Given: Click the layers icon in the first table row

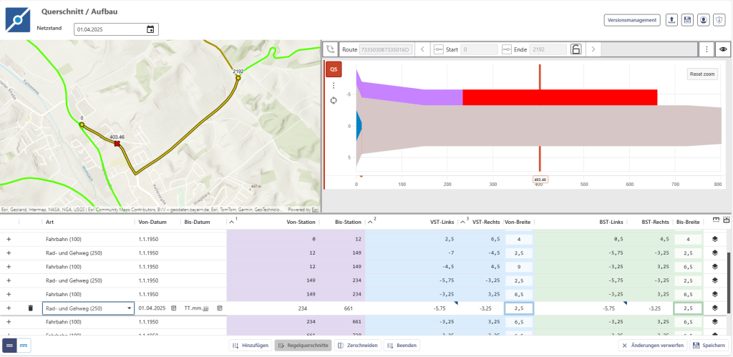Looking at the screenshot, I should coord(714,240).
